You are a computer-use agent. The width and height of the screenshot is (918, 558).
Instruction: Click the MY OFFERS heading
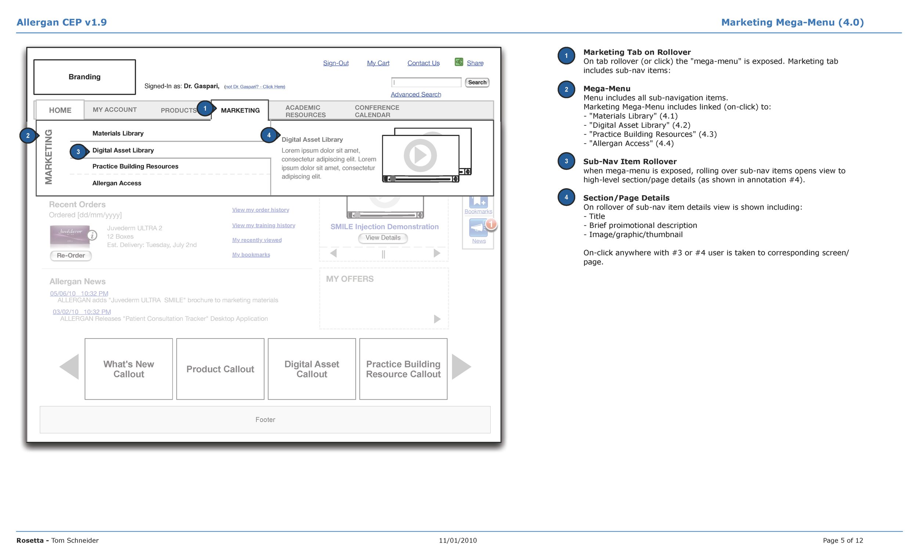tap(350, 279)
